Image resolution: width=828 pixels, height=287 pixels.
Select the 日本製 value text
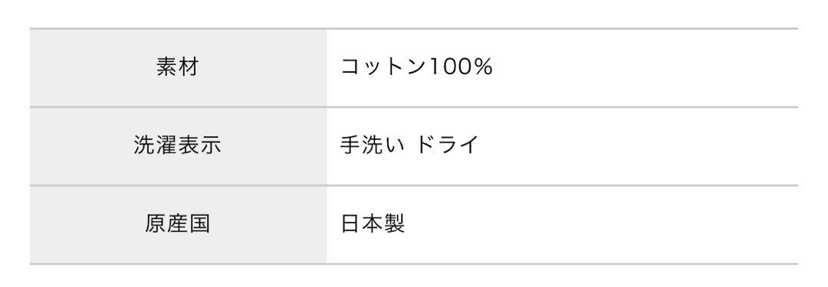coord(373,223)
